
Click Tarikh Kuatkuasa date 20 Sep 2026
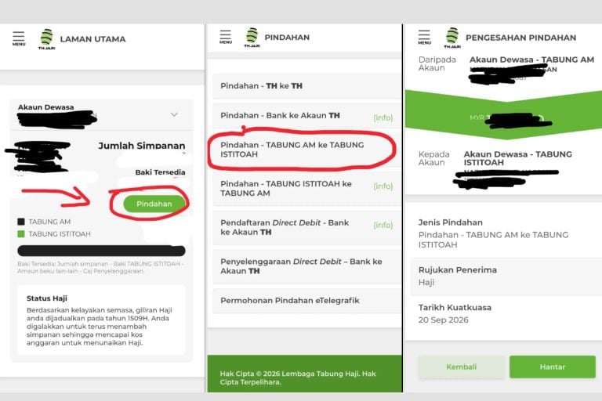point(444,320)
